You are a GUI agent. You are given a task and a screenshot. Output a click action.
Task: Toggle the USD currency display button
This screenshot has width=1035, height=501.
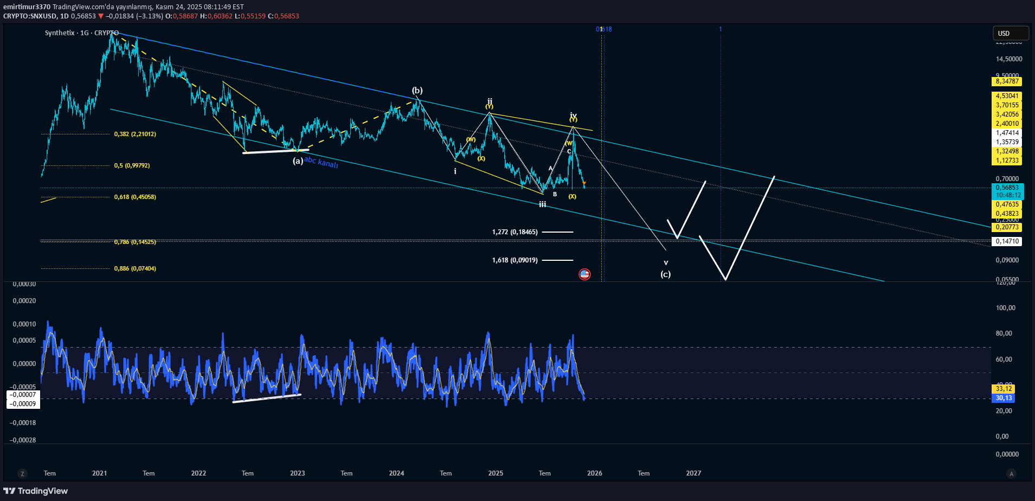tap(1011, 33)
